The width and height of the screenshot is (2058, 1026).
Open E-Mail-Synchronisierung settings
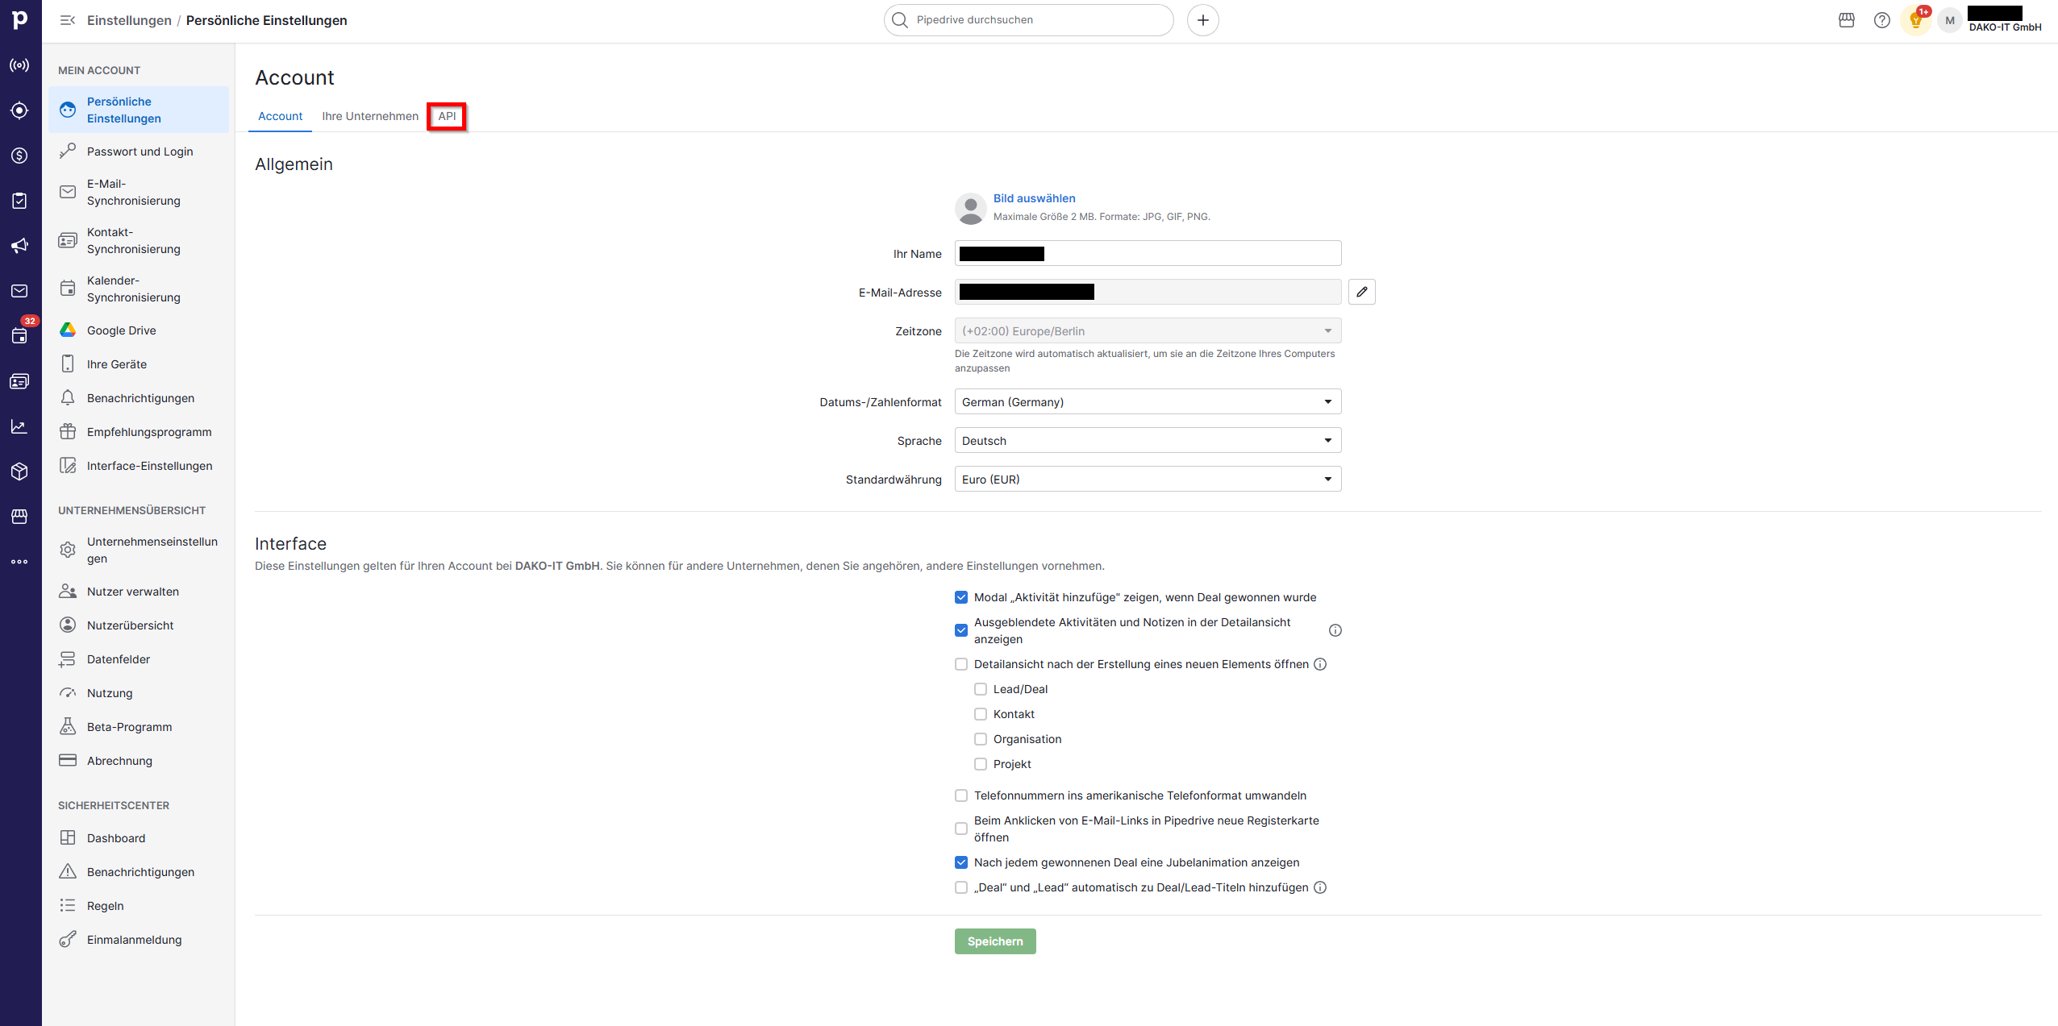point(138,192)
